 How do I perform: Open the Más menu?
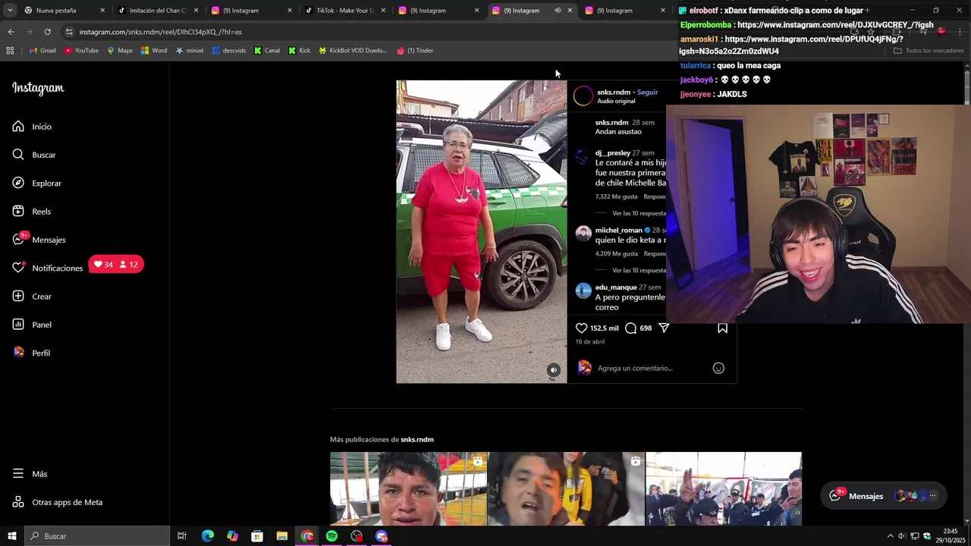pyautogui.click(x=30, y=474)
